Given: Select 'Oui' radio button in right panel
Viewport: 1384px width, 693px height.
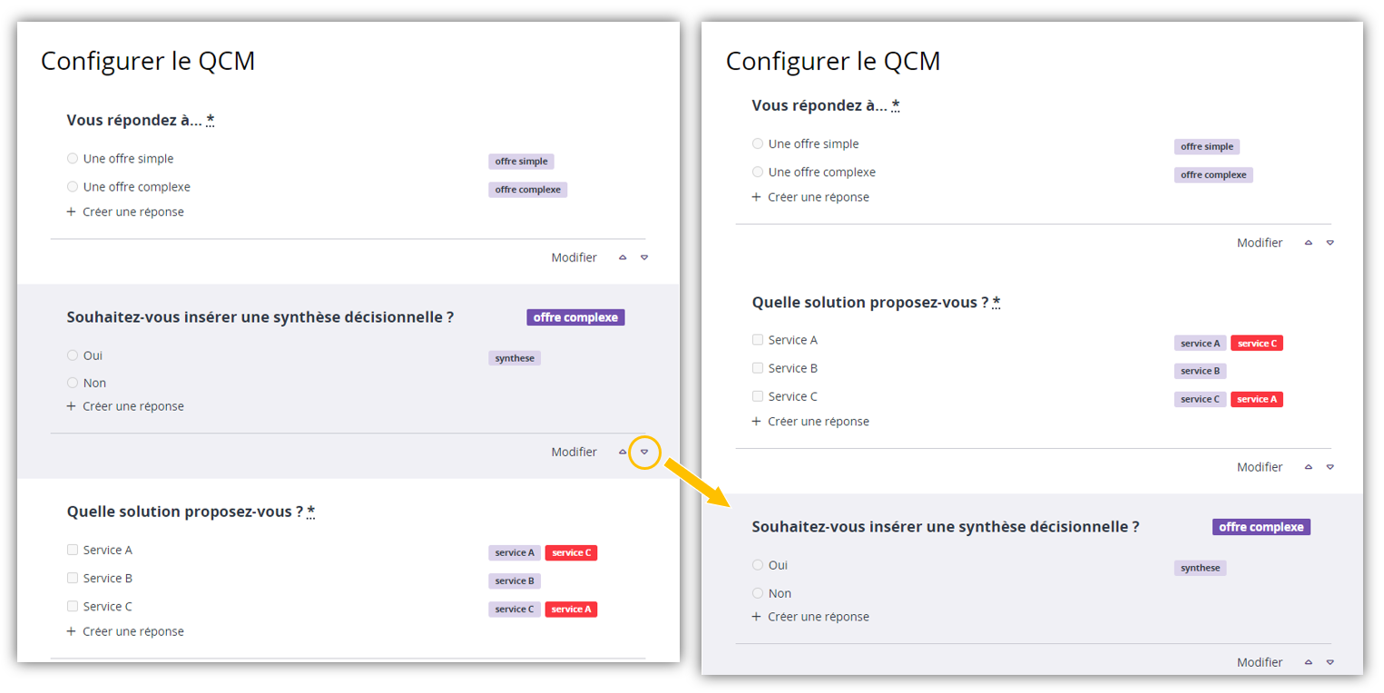Looking at the screenshot, I should (x=758, y=565).
